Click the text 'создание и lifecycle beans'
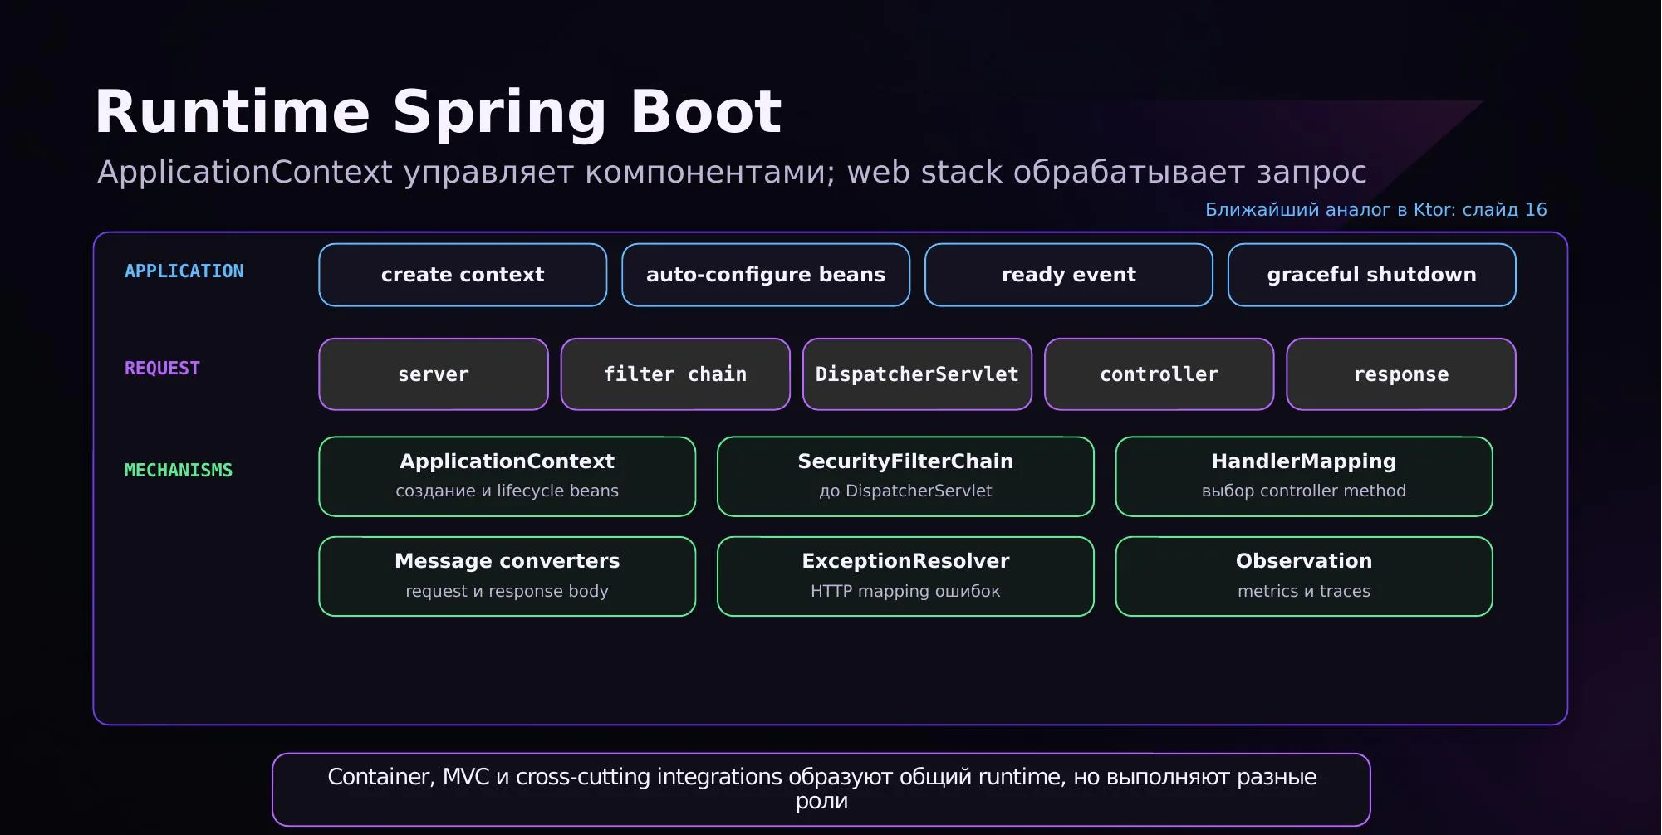 (x=507, y=491)
